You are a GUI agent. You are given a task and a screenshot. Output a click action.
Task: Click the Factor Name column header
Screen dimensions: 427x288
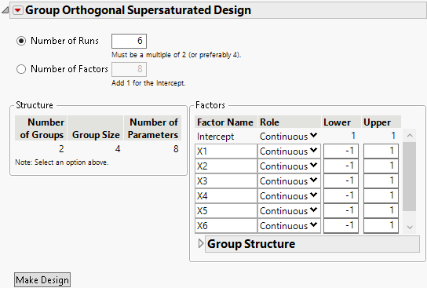pos(226,122)
